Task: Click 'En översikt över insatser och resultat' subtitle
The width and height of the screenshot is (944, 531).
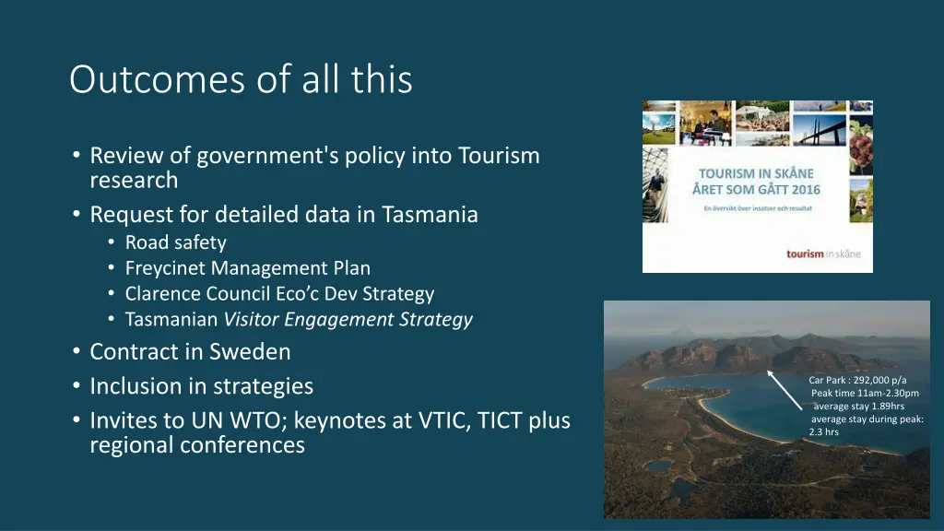Action: tap(758, 208)
